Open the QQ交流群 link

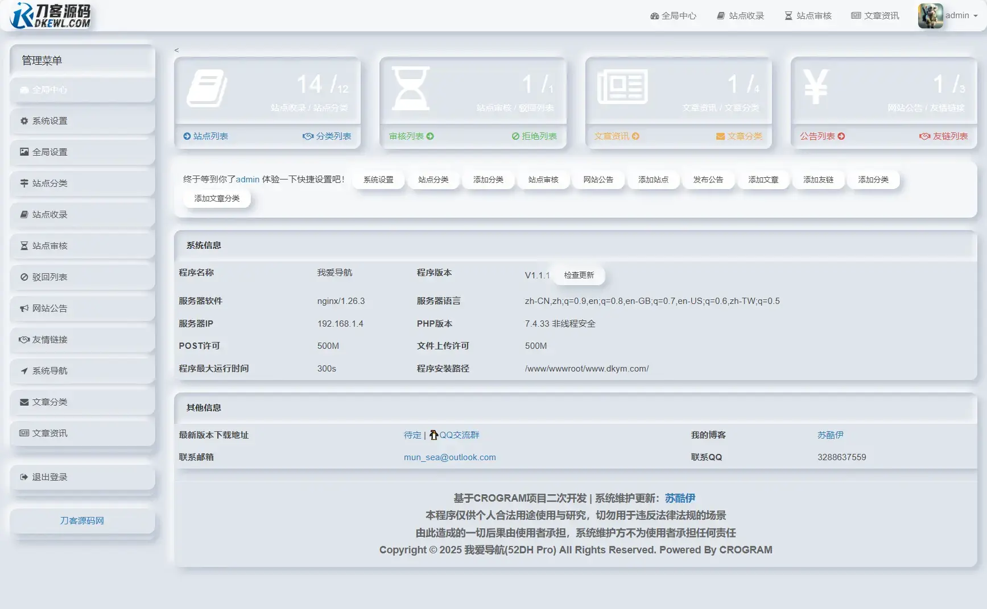[x=459, y=435]
